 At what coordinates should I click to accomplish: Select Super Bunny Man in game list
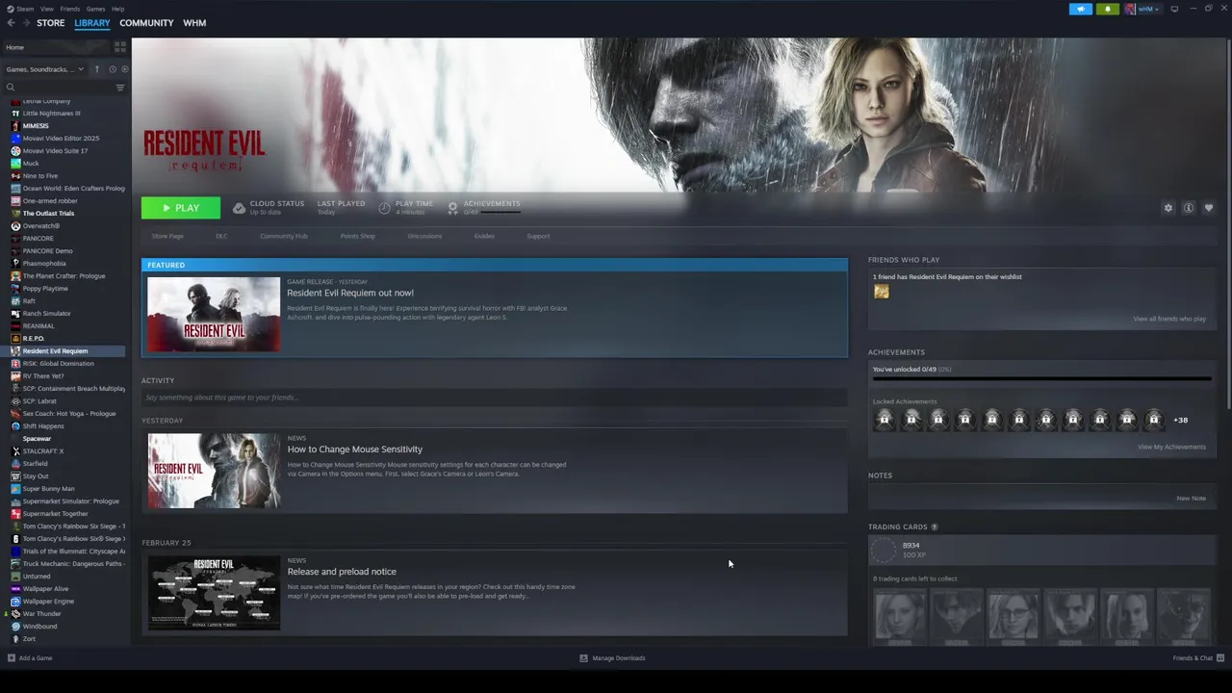click(x=48, y=489)
